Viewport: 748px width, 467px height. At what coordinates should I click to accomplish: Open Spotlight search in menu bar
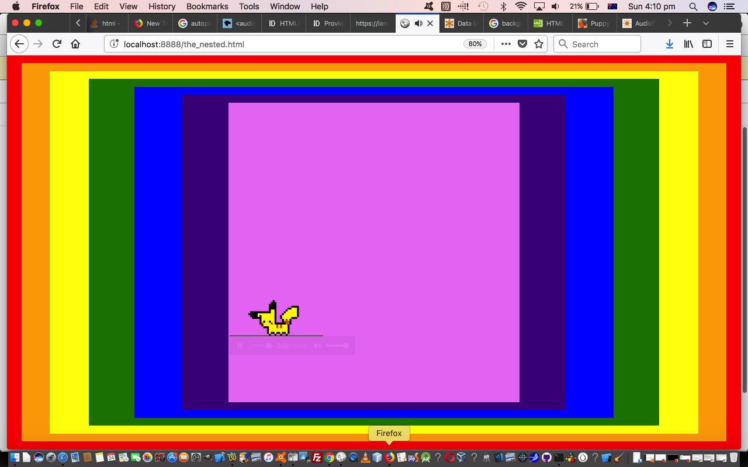pos(693,6)
